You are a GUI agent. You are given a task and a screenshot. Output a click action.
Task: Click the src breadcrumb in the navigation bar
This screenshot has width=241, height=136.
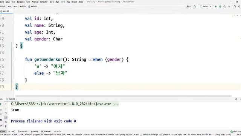[x=9, y=6]
